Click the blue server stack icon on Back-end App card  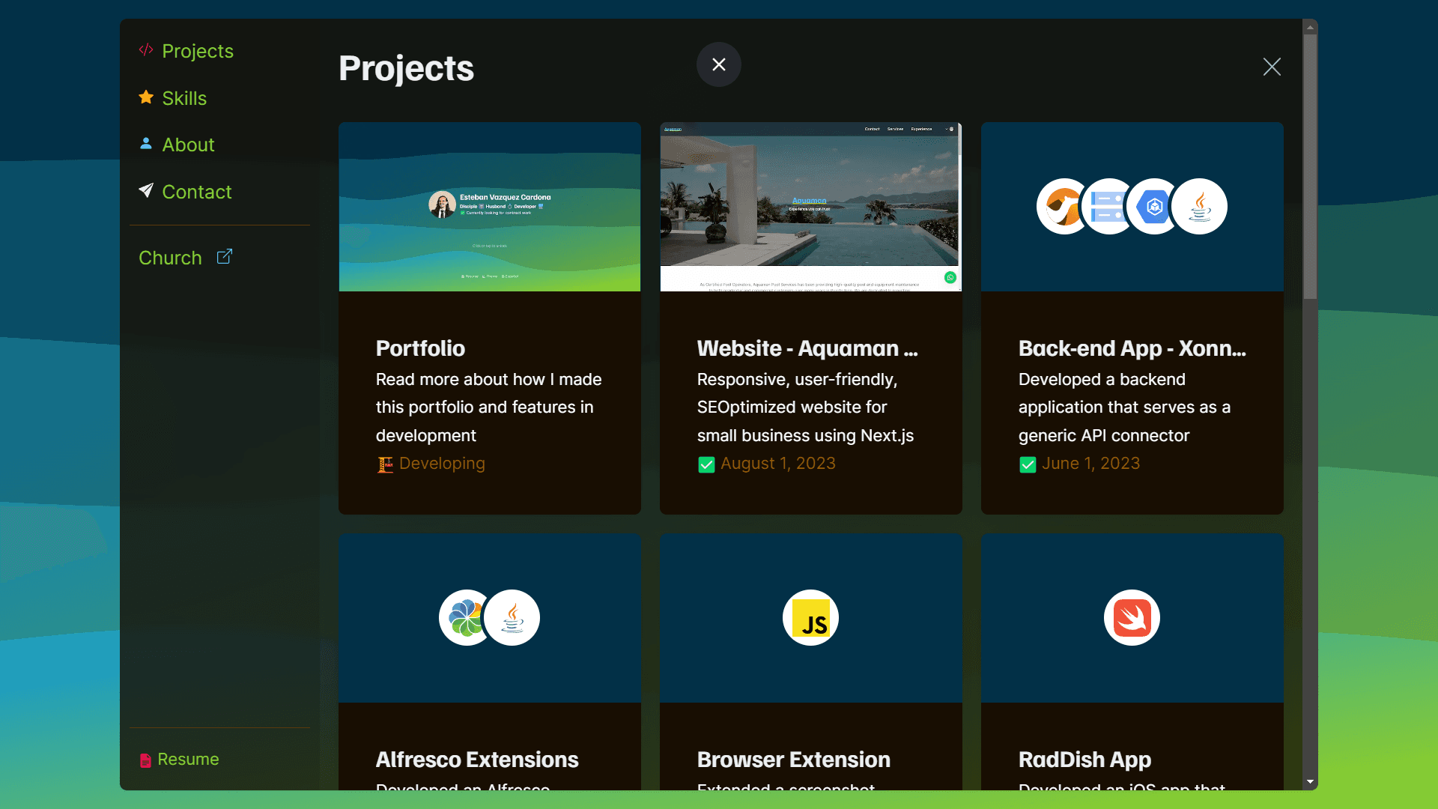point(1106,207)
